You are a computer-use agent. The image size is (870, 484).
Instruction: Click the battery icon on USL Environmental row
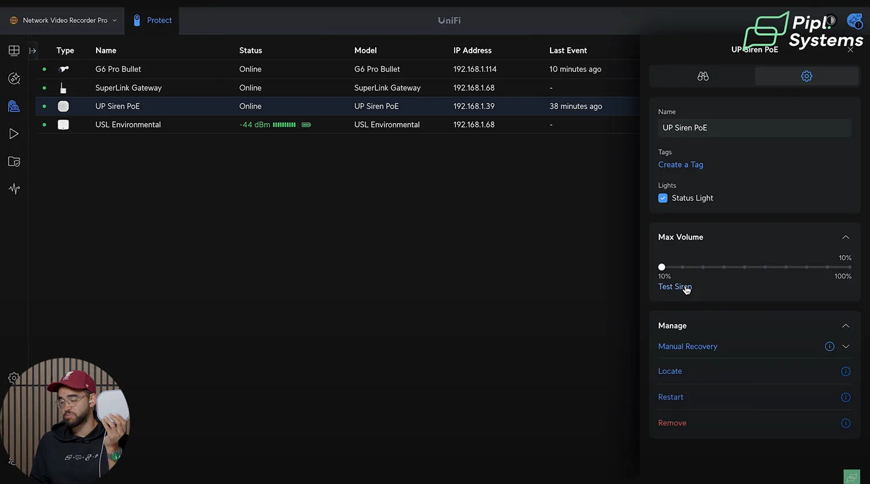[306, 125]
